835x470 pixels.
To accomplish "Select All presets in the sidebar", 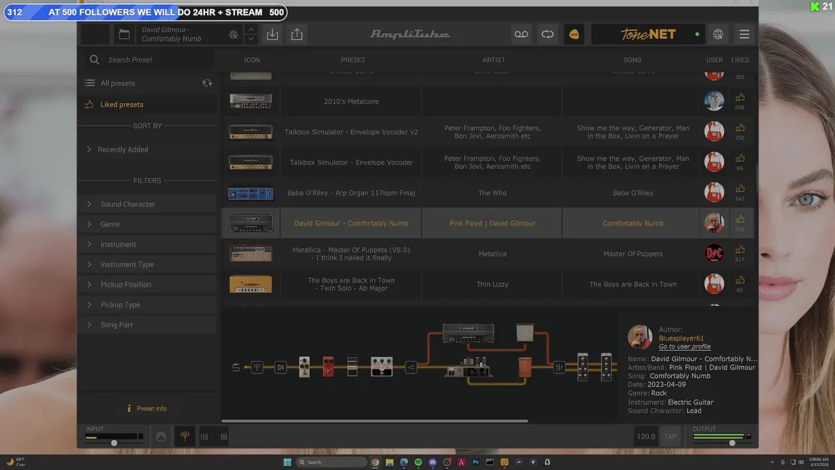I will (x=117, y=83).
